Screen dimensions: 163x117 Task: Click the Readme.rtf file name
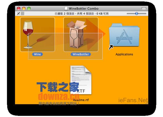[x=81, y=100]
